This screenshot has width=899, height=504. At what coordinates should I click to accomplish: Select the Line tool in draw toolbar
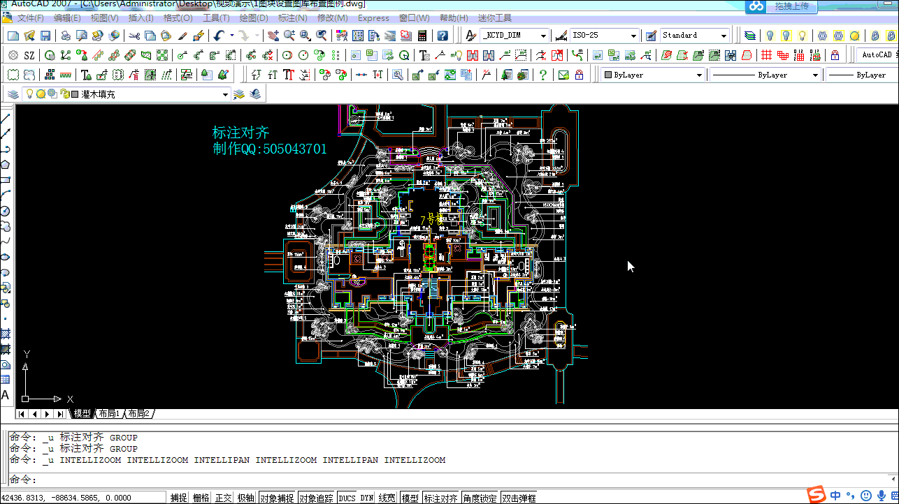tap(6, 118)
